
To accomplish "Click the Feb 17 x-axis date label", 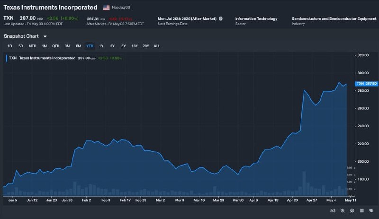I will 125,200.
